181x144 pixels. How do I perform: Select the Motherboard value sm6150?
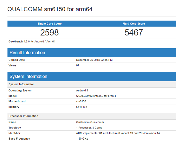point(81,101)
